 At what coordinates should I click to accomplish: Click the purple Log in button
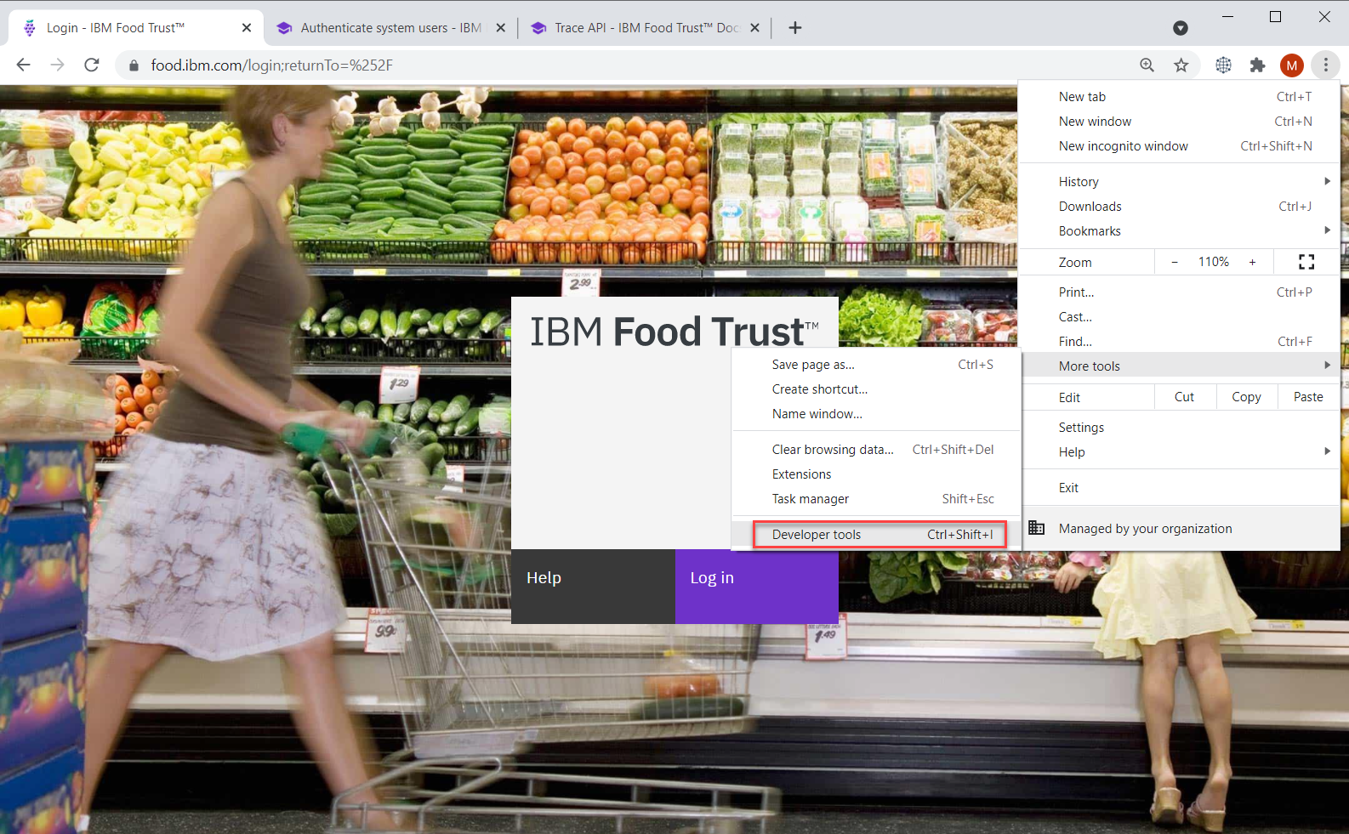[757, 587]
